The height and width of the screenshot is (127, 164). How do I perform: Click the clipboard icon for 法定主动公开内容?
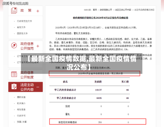[x=14, y=87]
